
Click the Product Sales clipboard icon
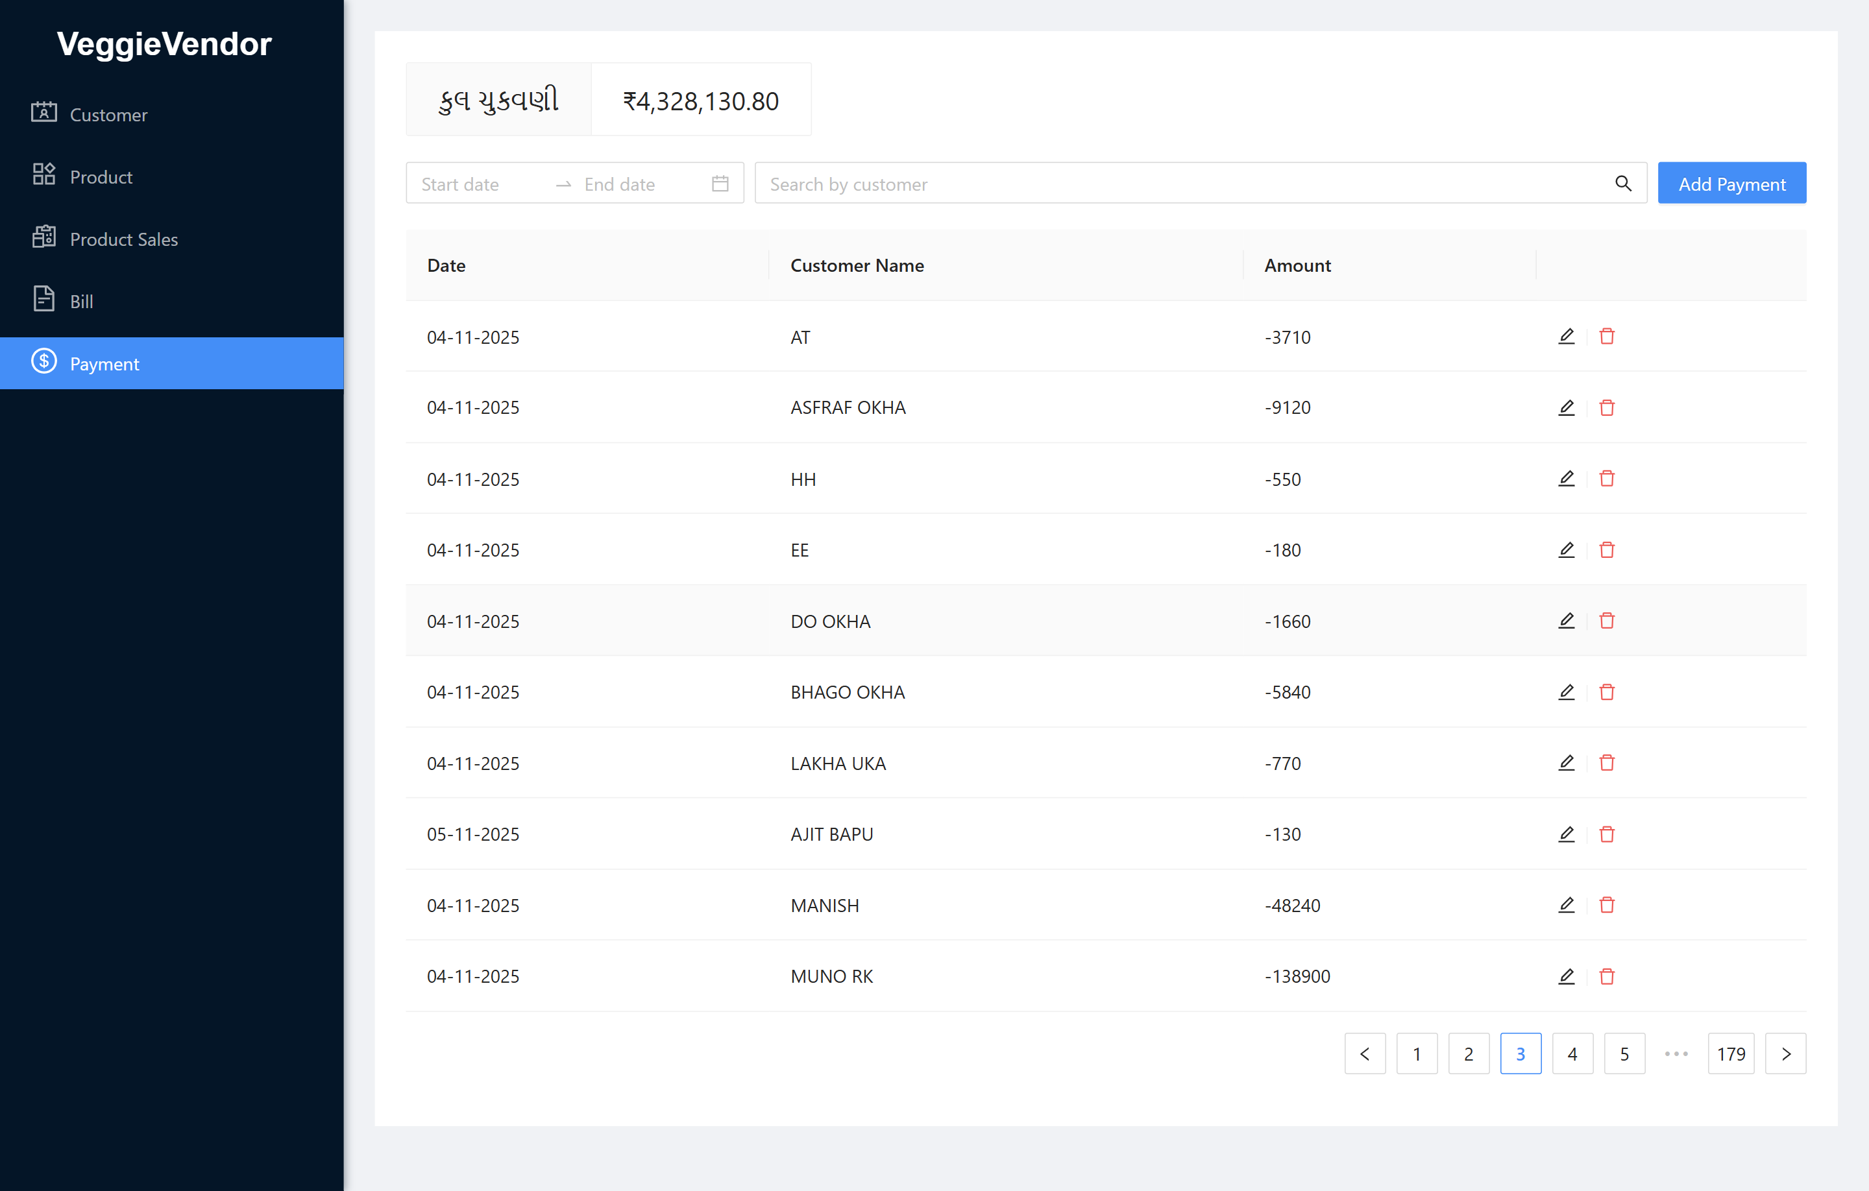(44, 237)
